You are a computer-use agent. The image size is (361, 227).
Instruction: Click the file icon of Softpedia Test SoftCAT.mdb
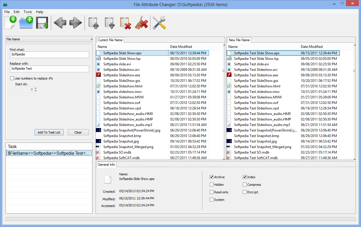coord(229,158)
